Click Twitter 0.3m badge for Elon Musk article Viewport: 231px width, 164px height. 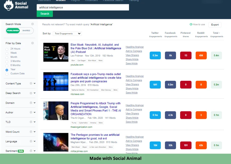[x=155, y=56]
